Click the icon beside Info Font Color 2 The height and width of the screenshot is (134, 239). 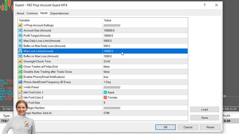click(x=20, y=98)
